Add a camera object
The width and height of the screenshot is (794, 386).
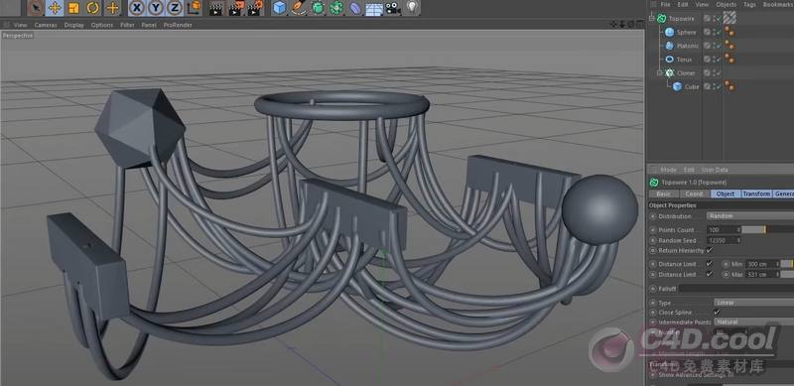click(393, 8)
